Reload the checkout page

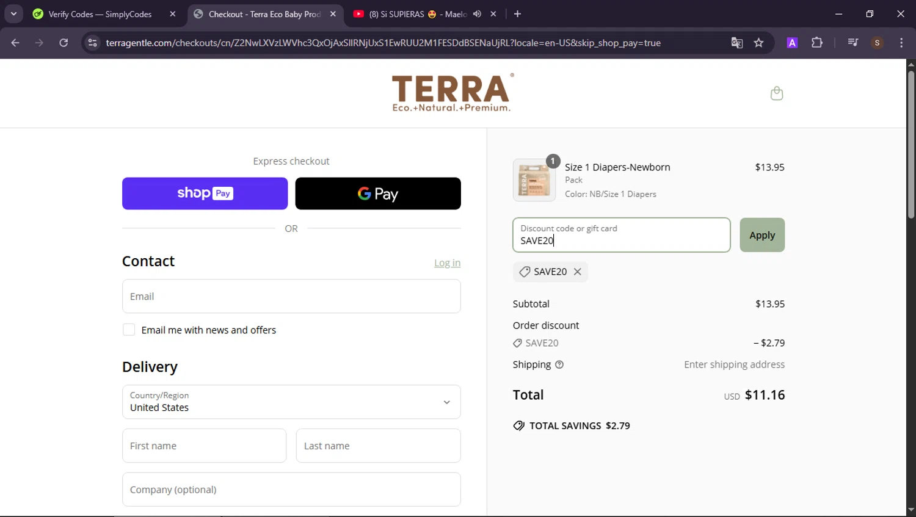tap(64, 43)
